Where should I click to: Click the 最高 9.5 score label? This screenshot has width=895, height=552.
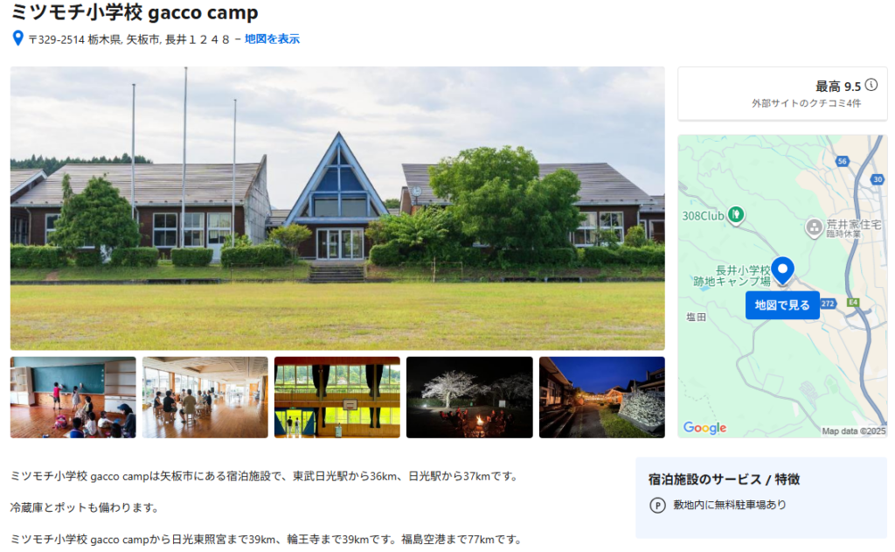click(x=838, y=87)
